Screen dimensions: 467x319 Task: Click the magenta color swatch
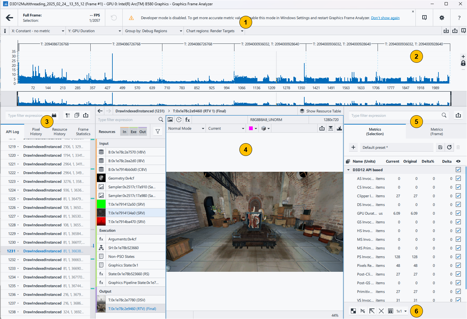click(251, 129)
